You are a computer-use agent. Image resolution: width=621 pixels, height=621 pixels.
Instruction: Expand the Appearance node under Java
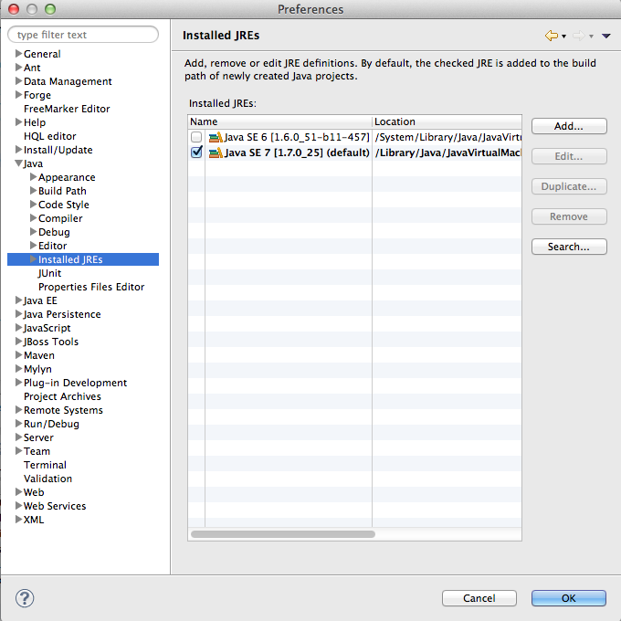[33, 176]
